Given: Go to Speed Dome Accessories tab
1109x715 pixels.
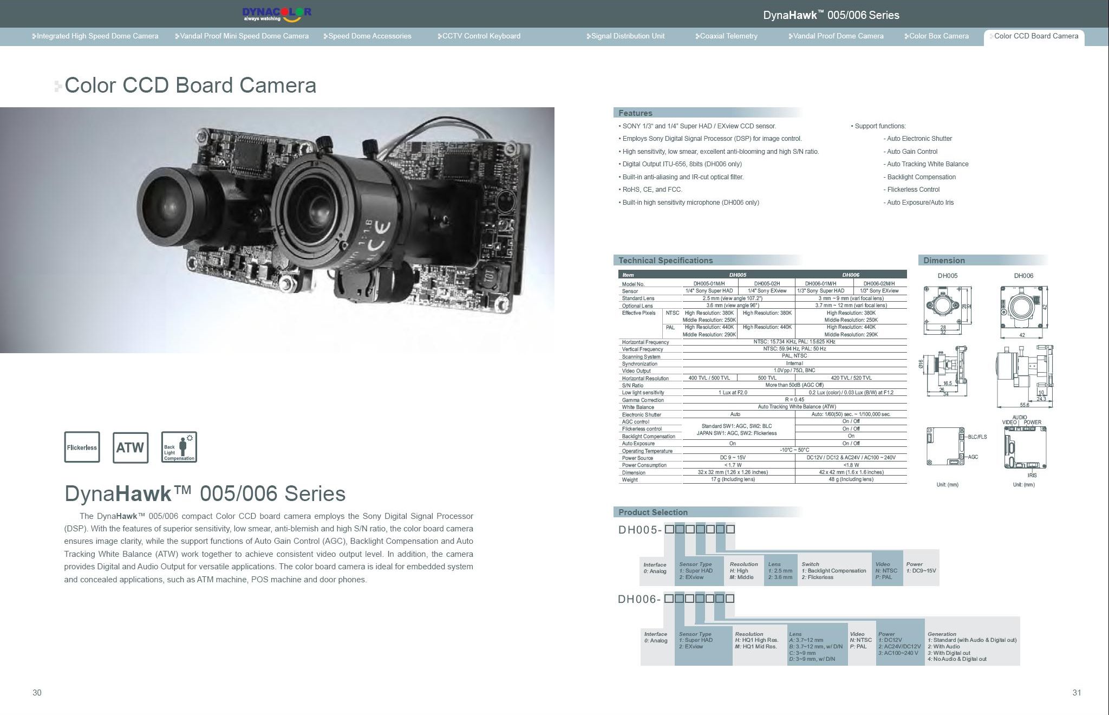Looking at the screenshot, I should [368, 36].
